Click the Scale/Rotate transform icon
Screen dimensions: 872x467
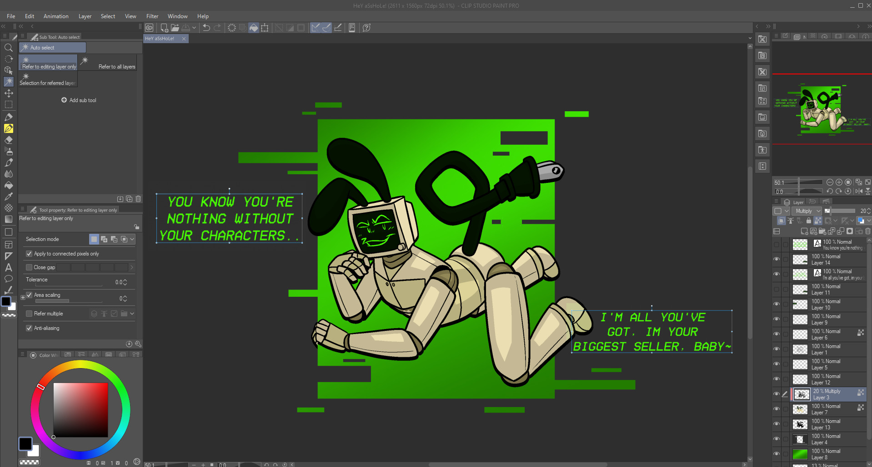(265, 28)
